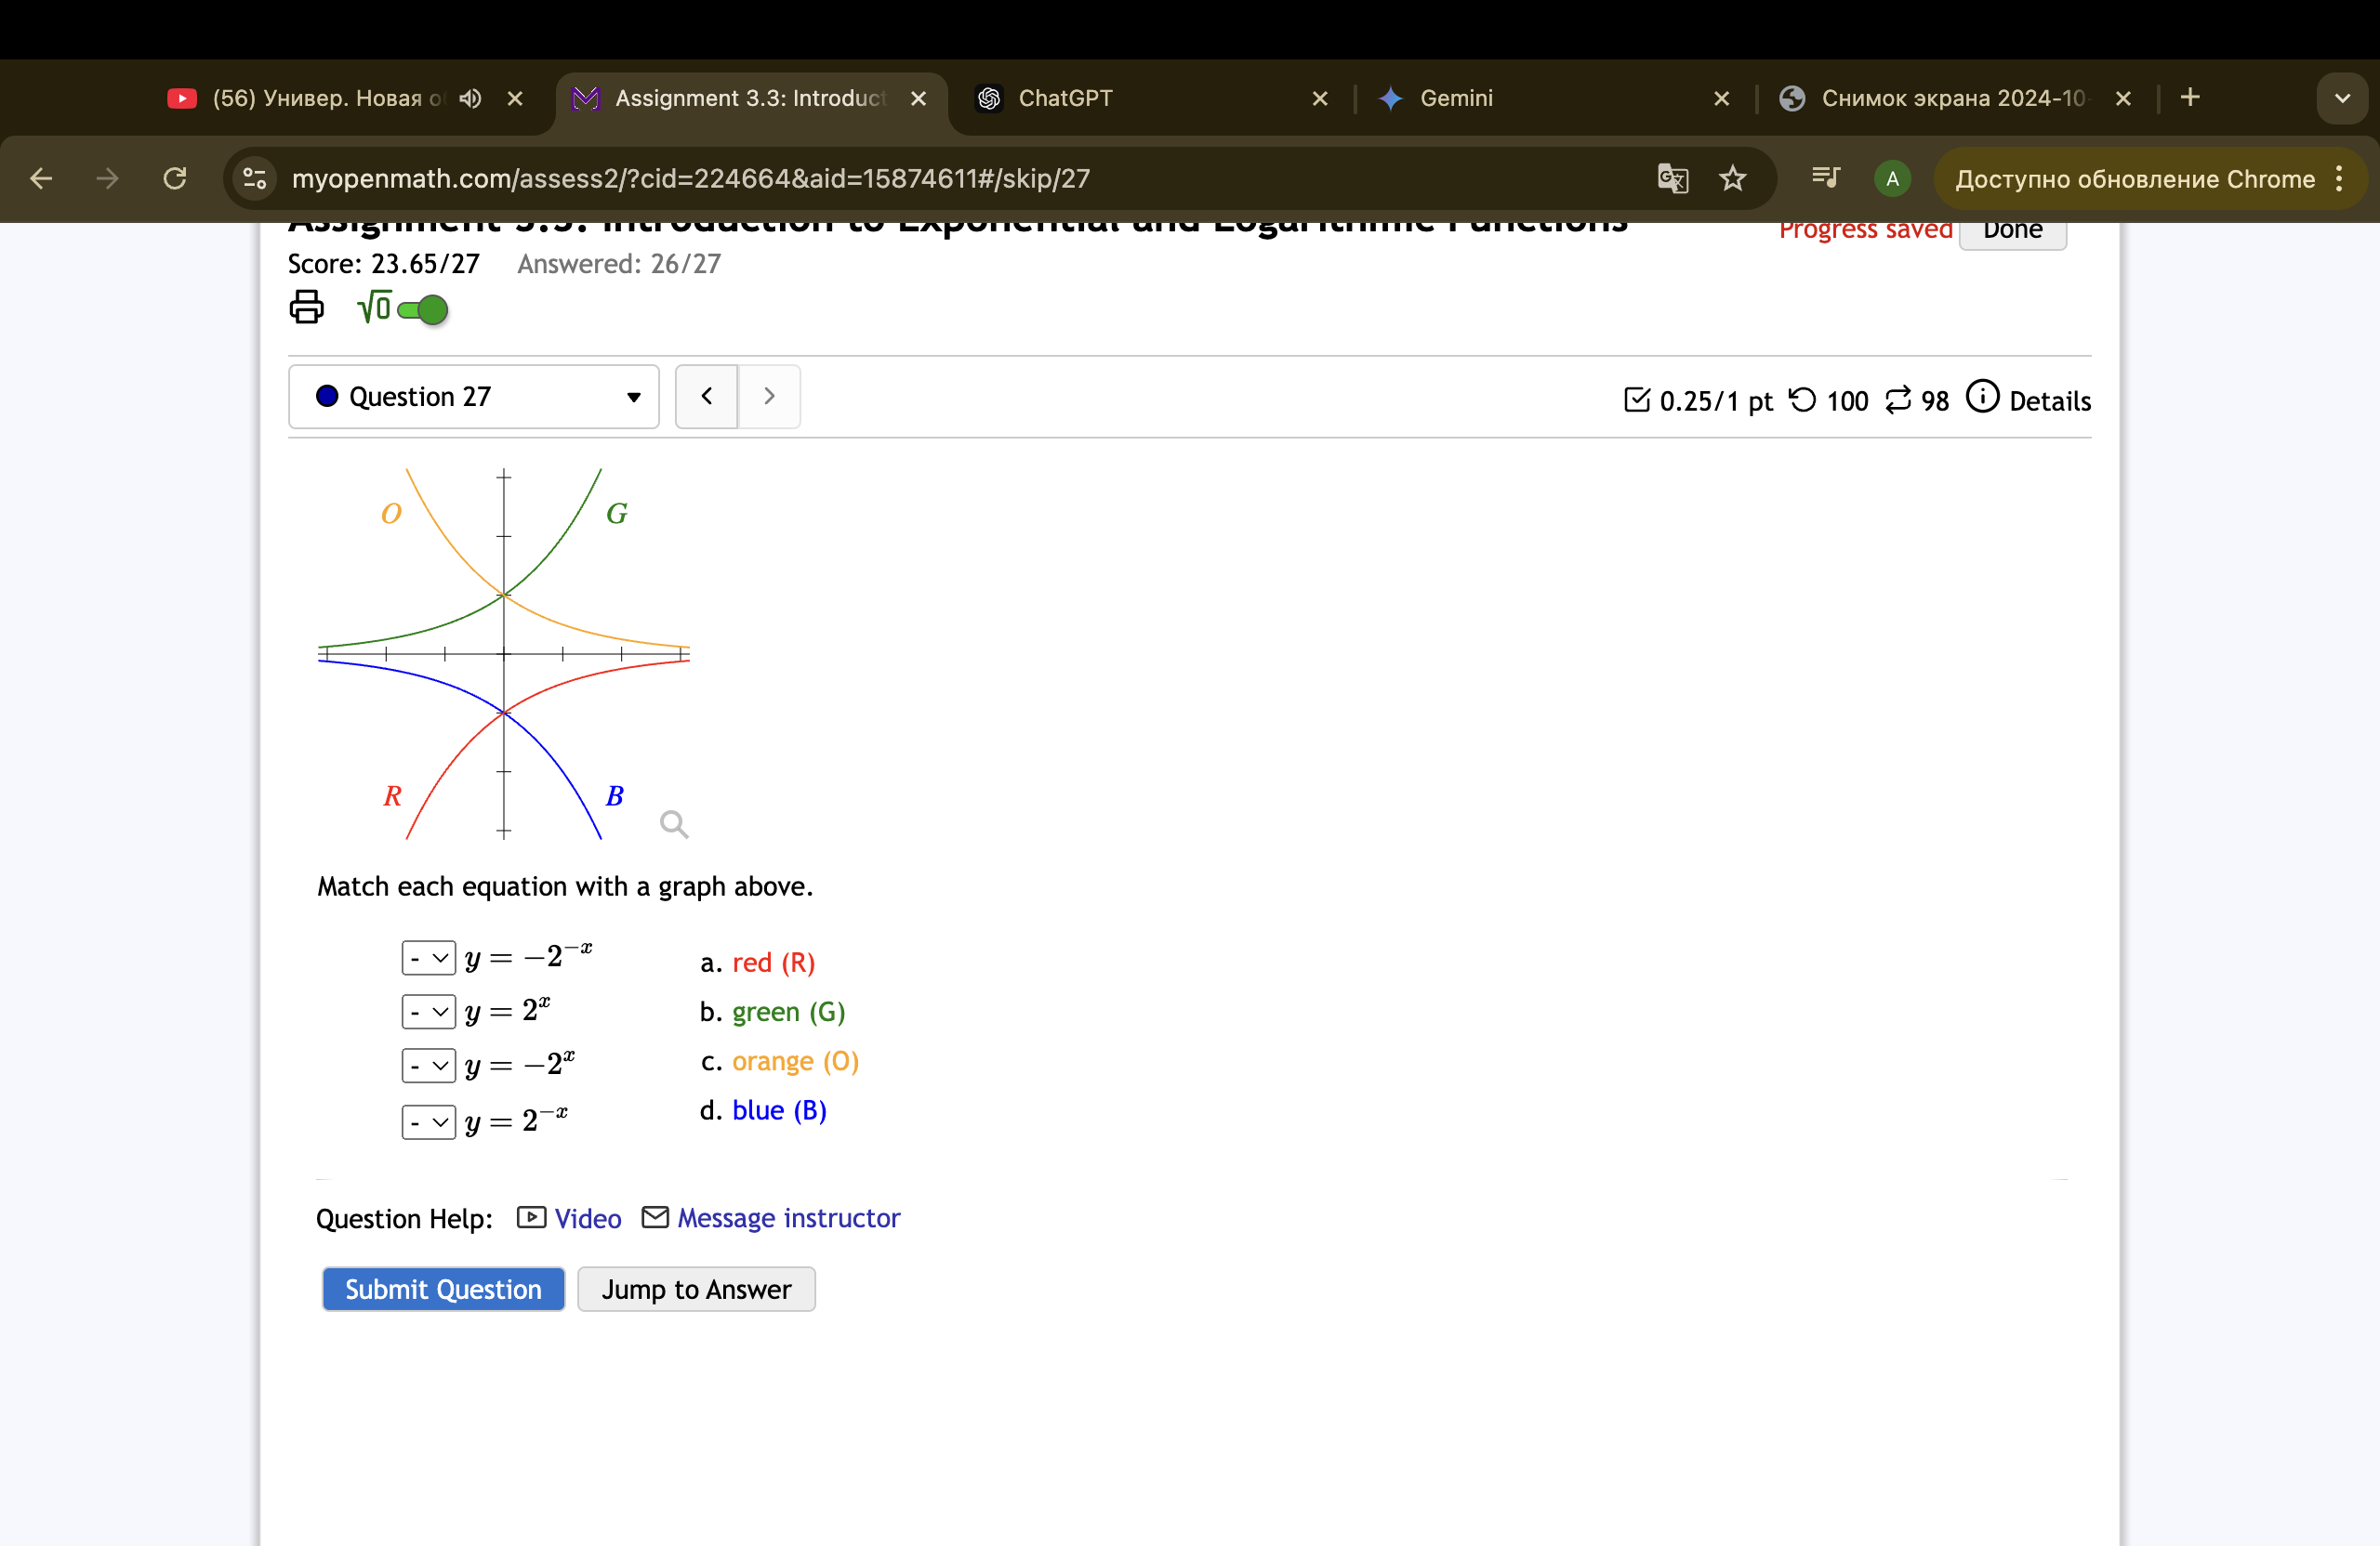Click Jump to Answer button
Viewport: 2380px width, 1546px height.
click(x=696, y=1290)
